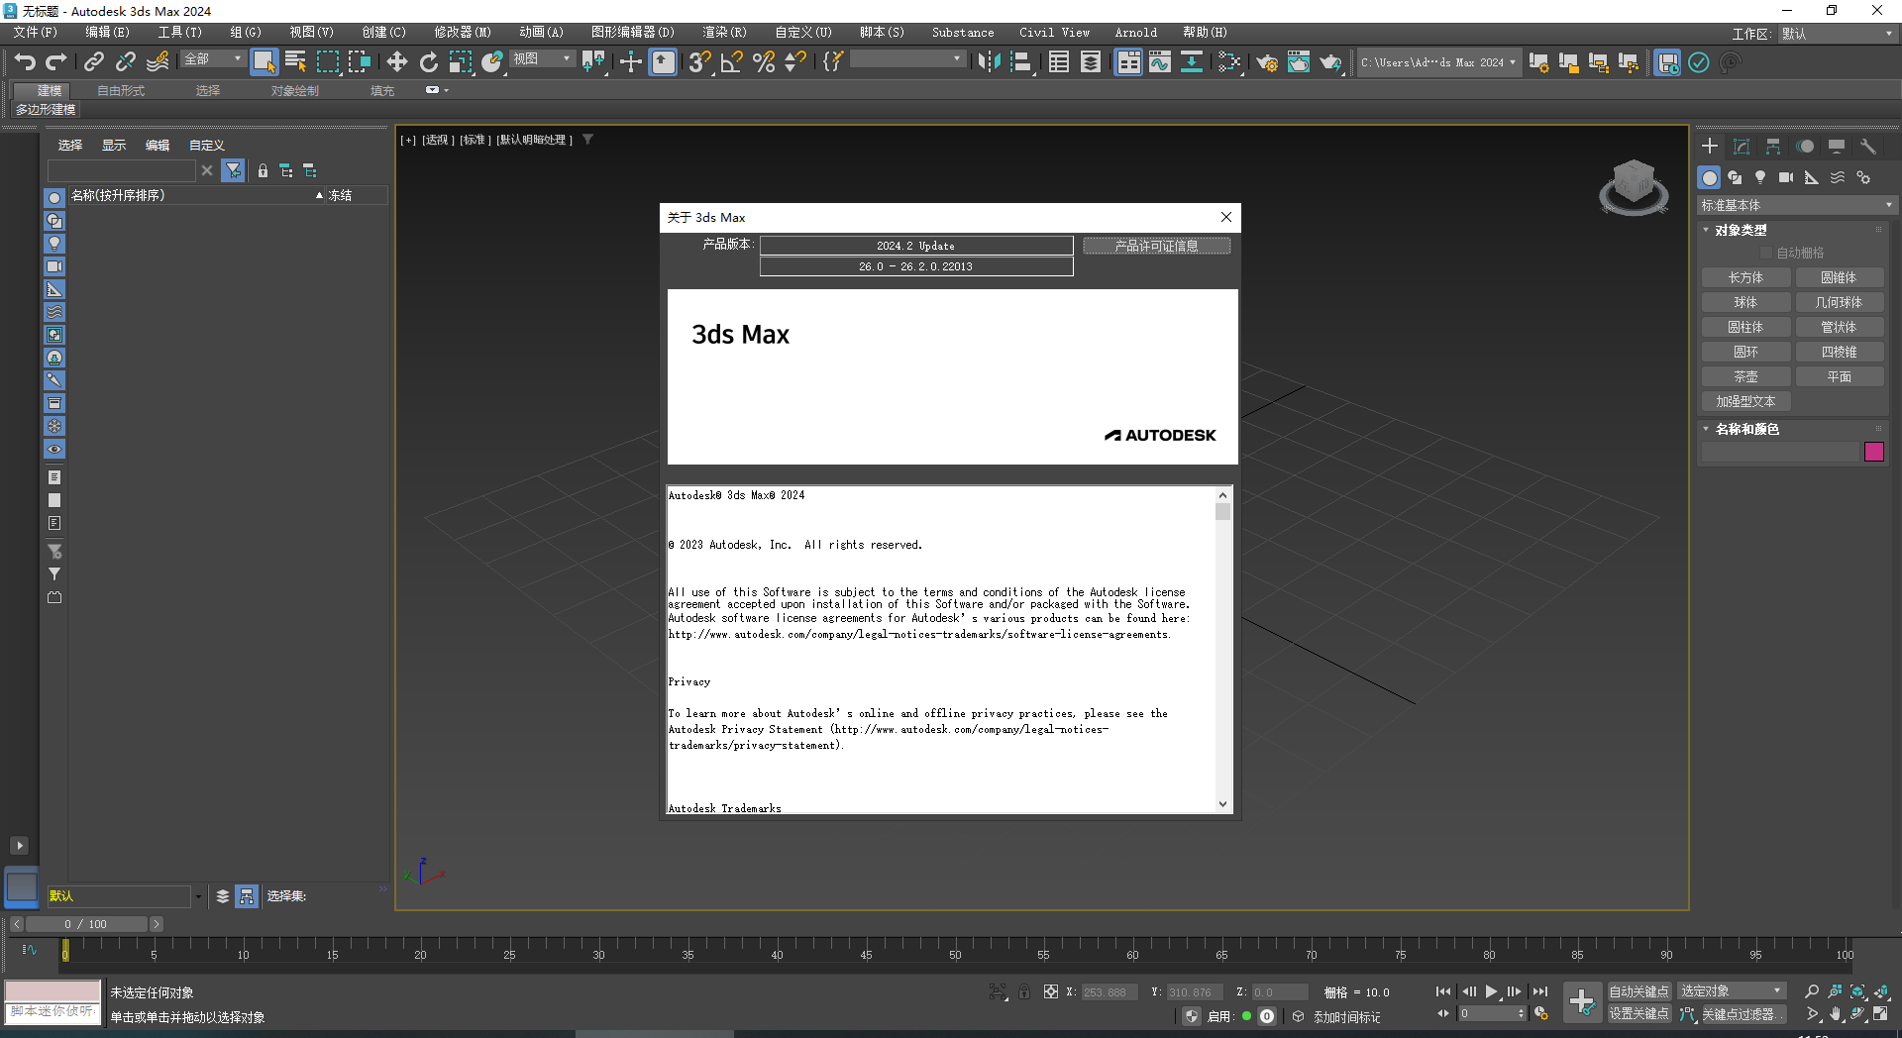Click the scrollbar down arrow in the About dialog
The width and height of the screenshot is (1902, 1038).
[1221, 804]
